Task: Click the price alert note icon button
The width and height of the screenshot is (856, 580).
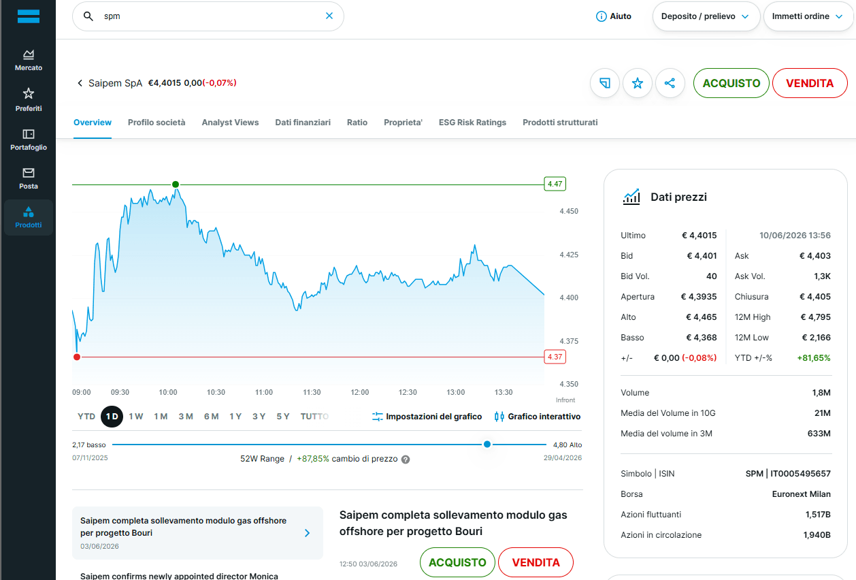Action: point(605,83)
